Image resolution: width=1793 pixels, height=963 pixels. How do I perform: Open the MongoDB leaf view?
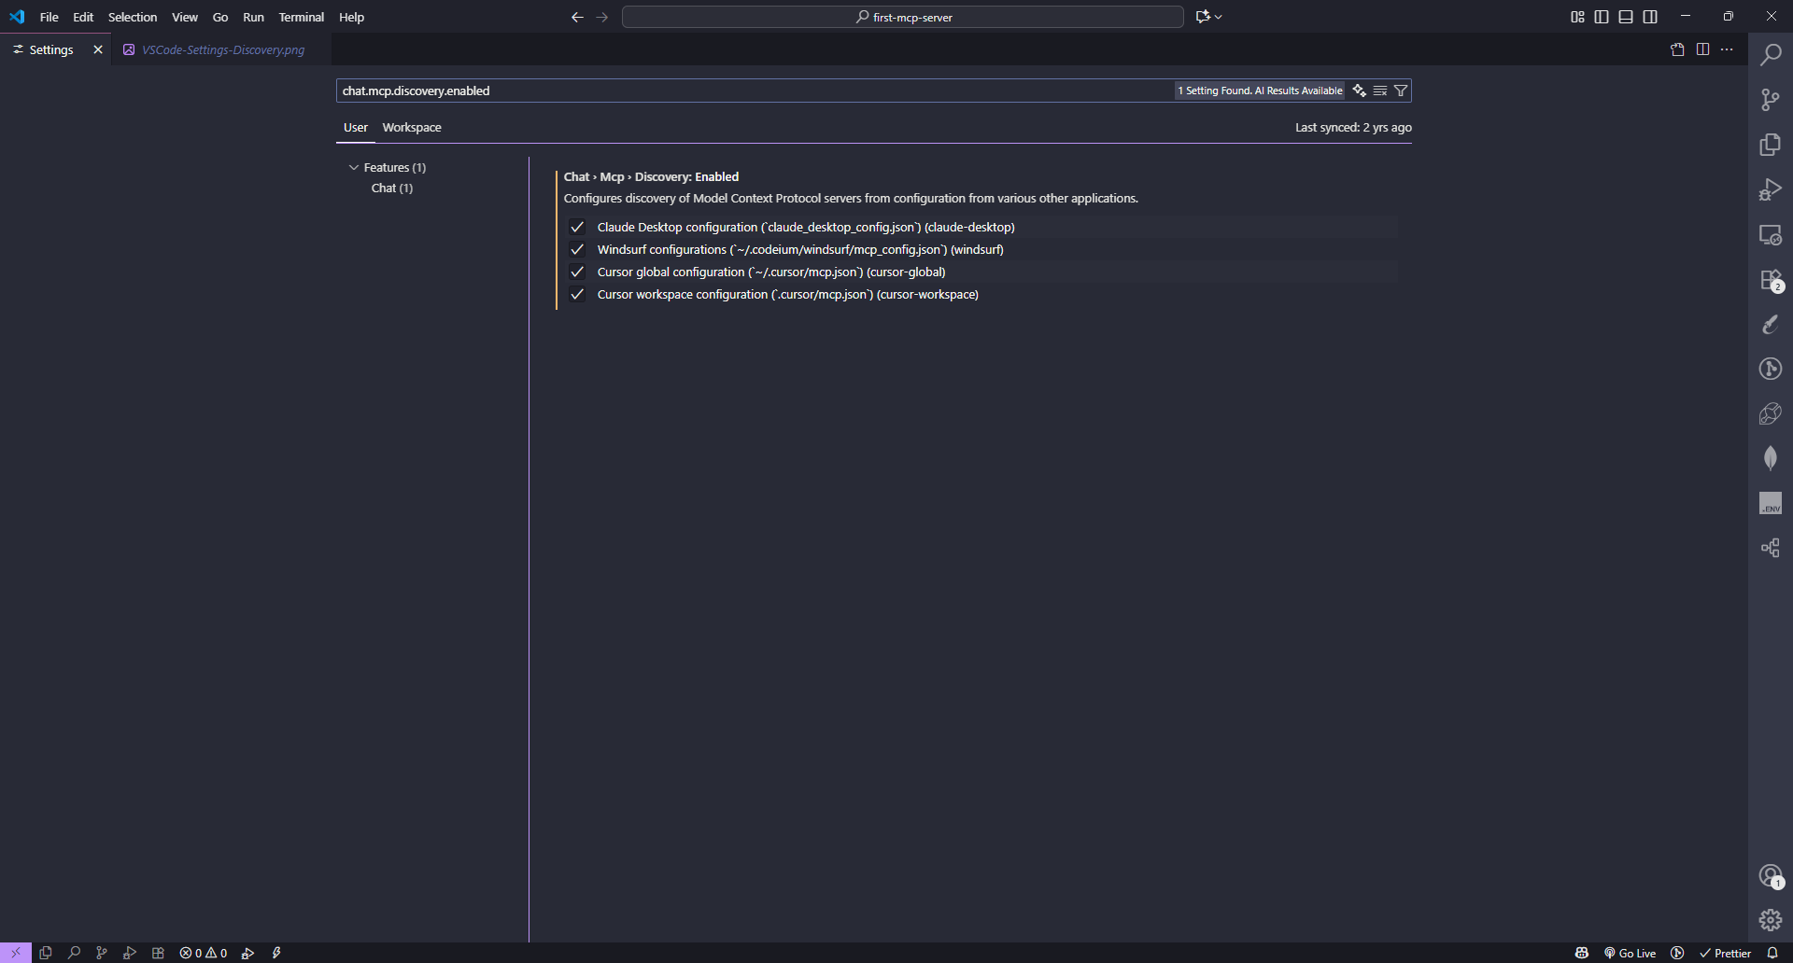click(x=1770, y=458)
